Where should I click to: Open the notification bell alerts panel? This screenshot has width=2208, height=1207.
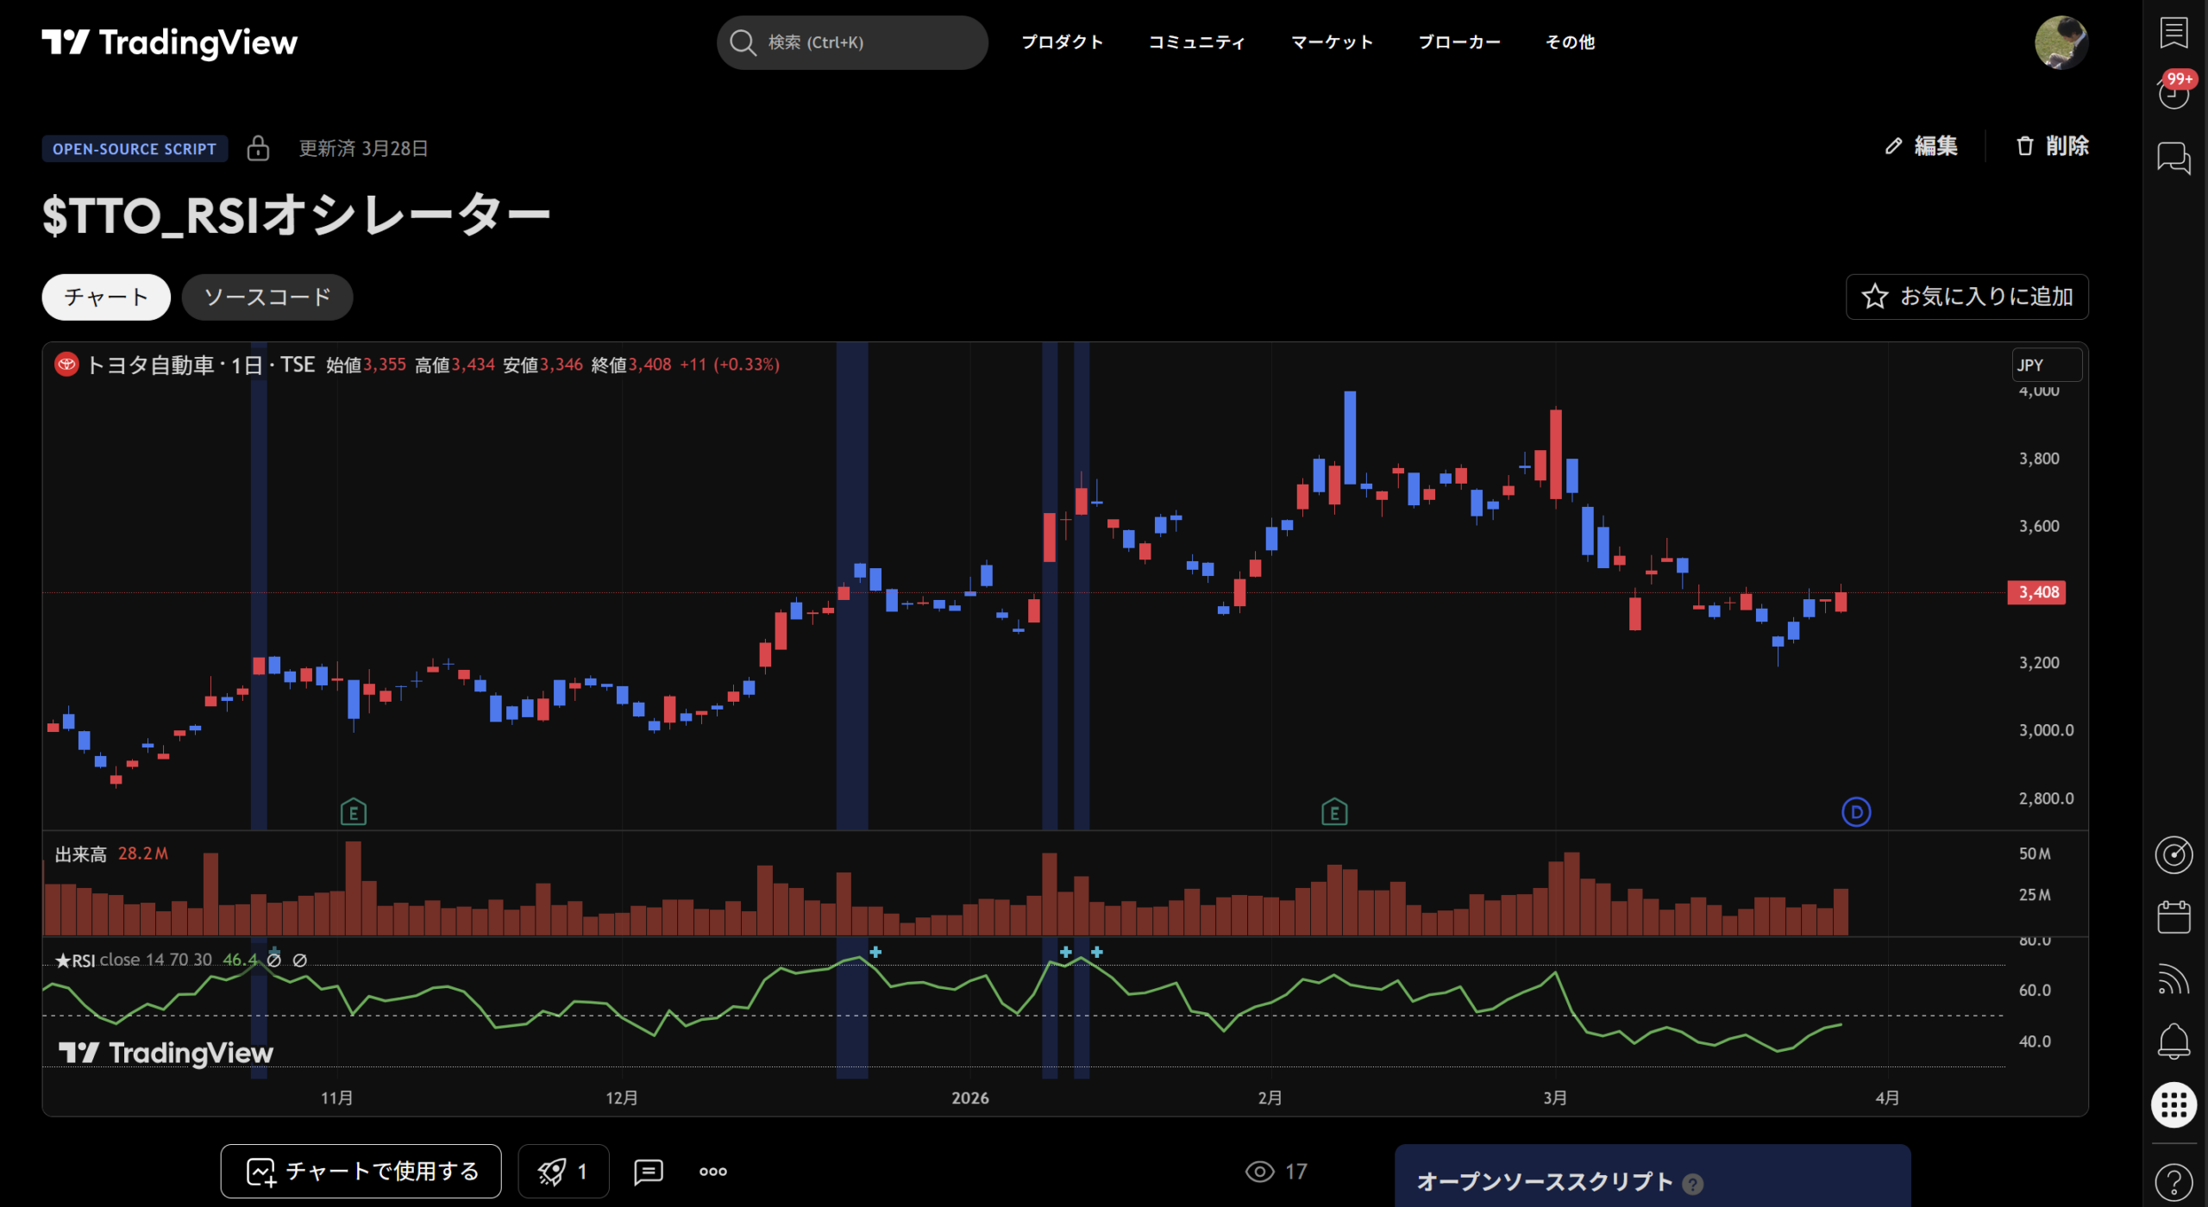2173,1041
